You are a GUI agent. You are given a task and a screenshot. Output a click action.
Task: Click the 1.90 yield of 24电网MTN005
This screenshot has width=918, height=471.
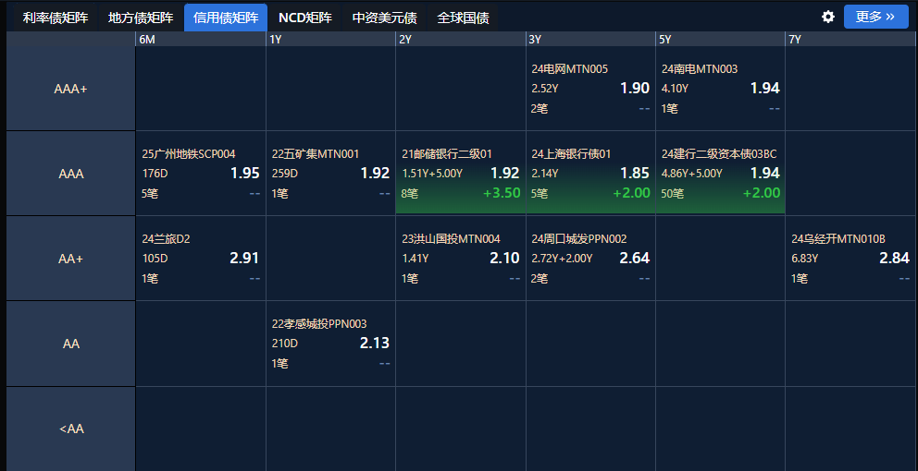635,89
